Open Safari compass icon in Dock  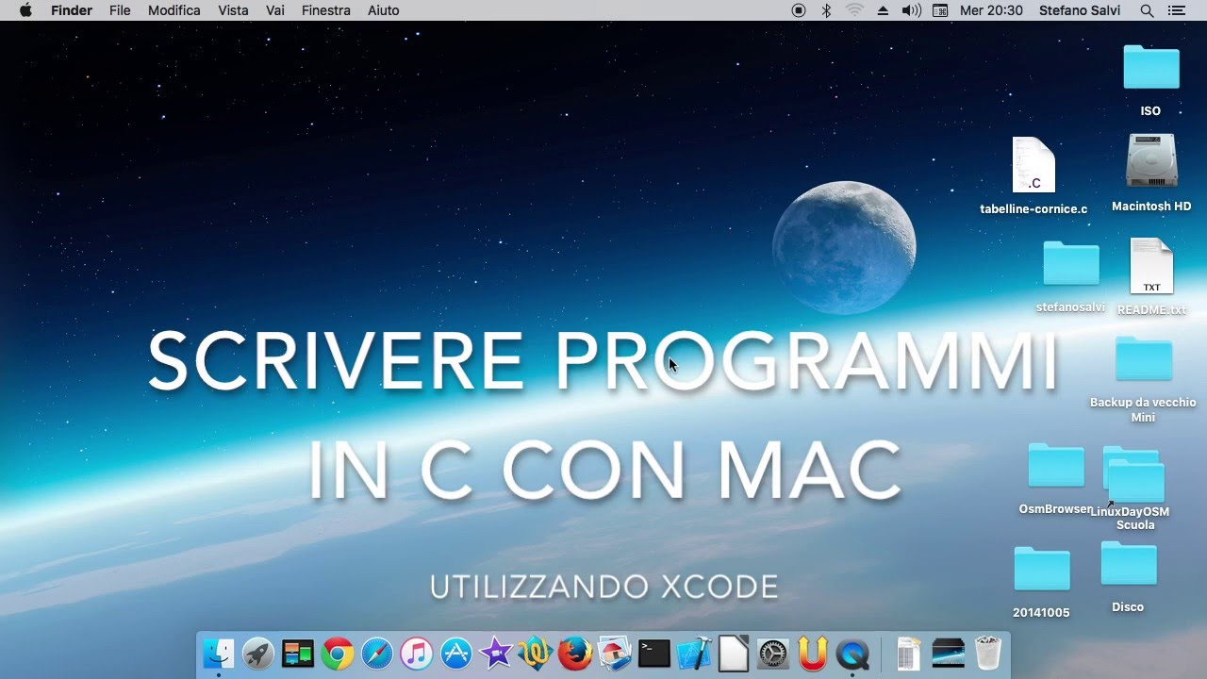pyautogui.click(x=376, y=653)
